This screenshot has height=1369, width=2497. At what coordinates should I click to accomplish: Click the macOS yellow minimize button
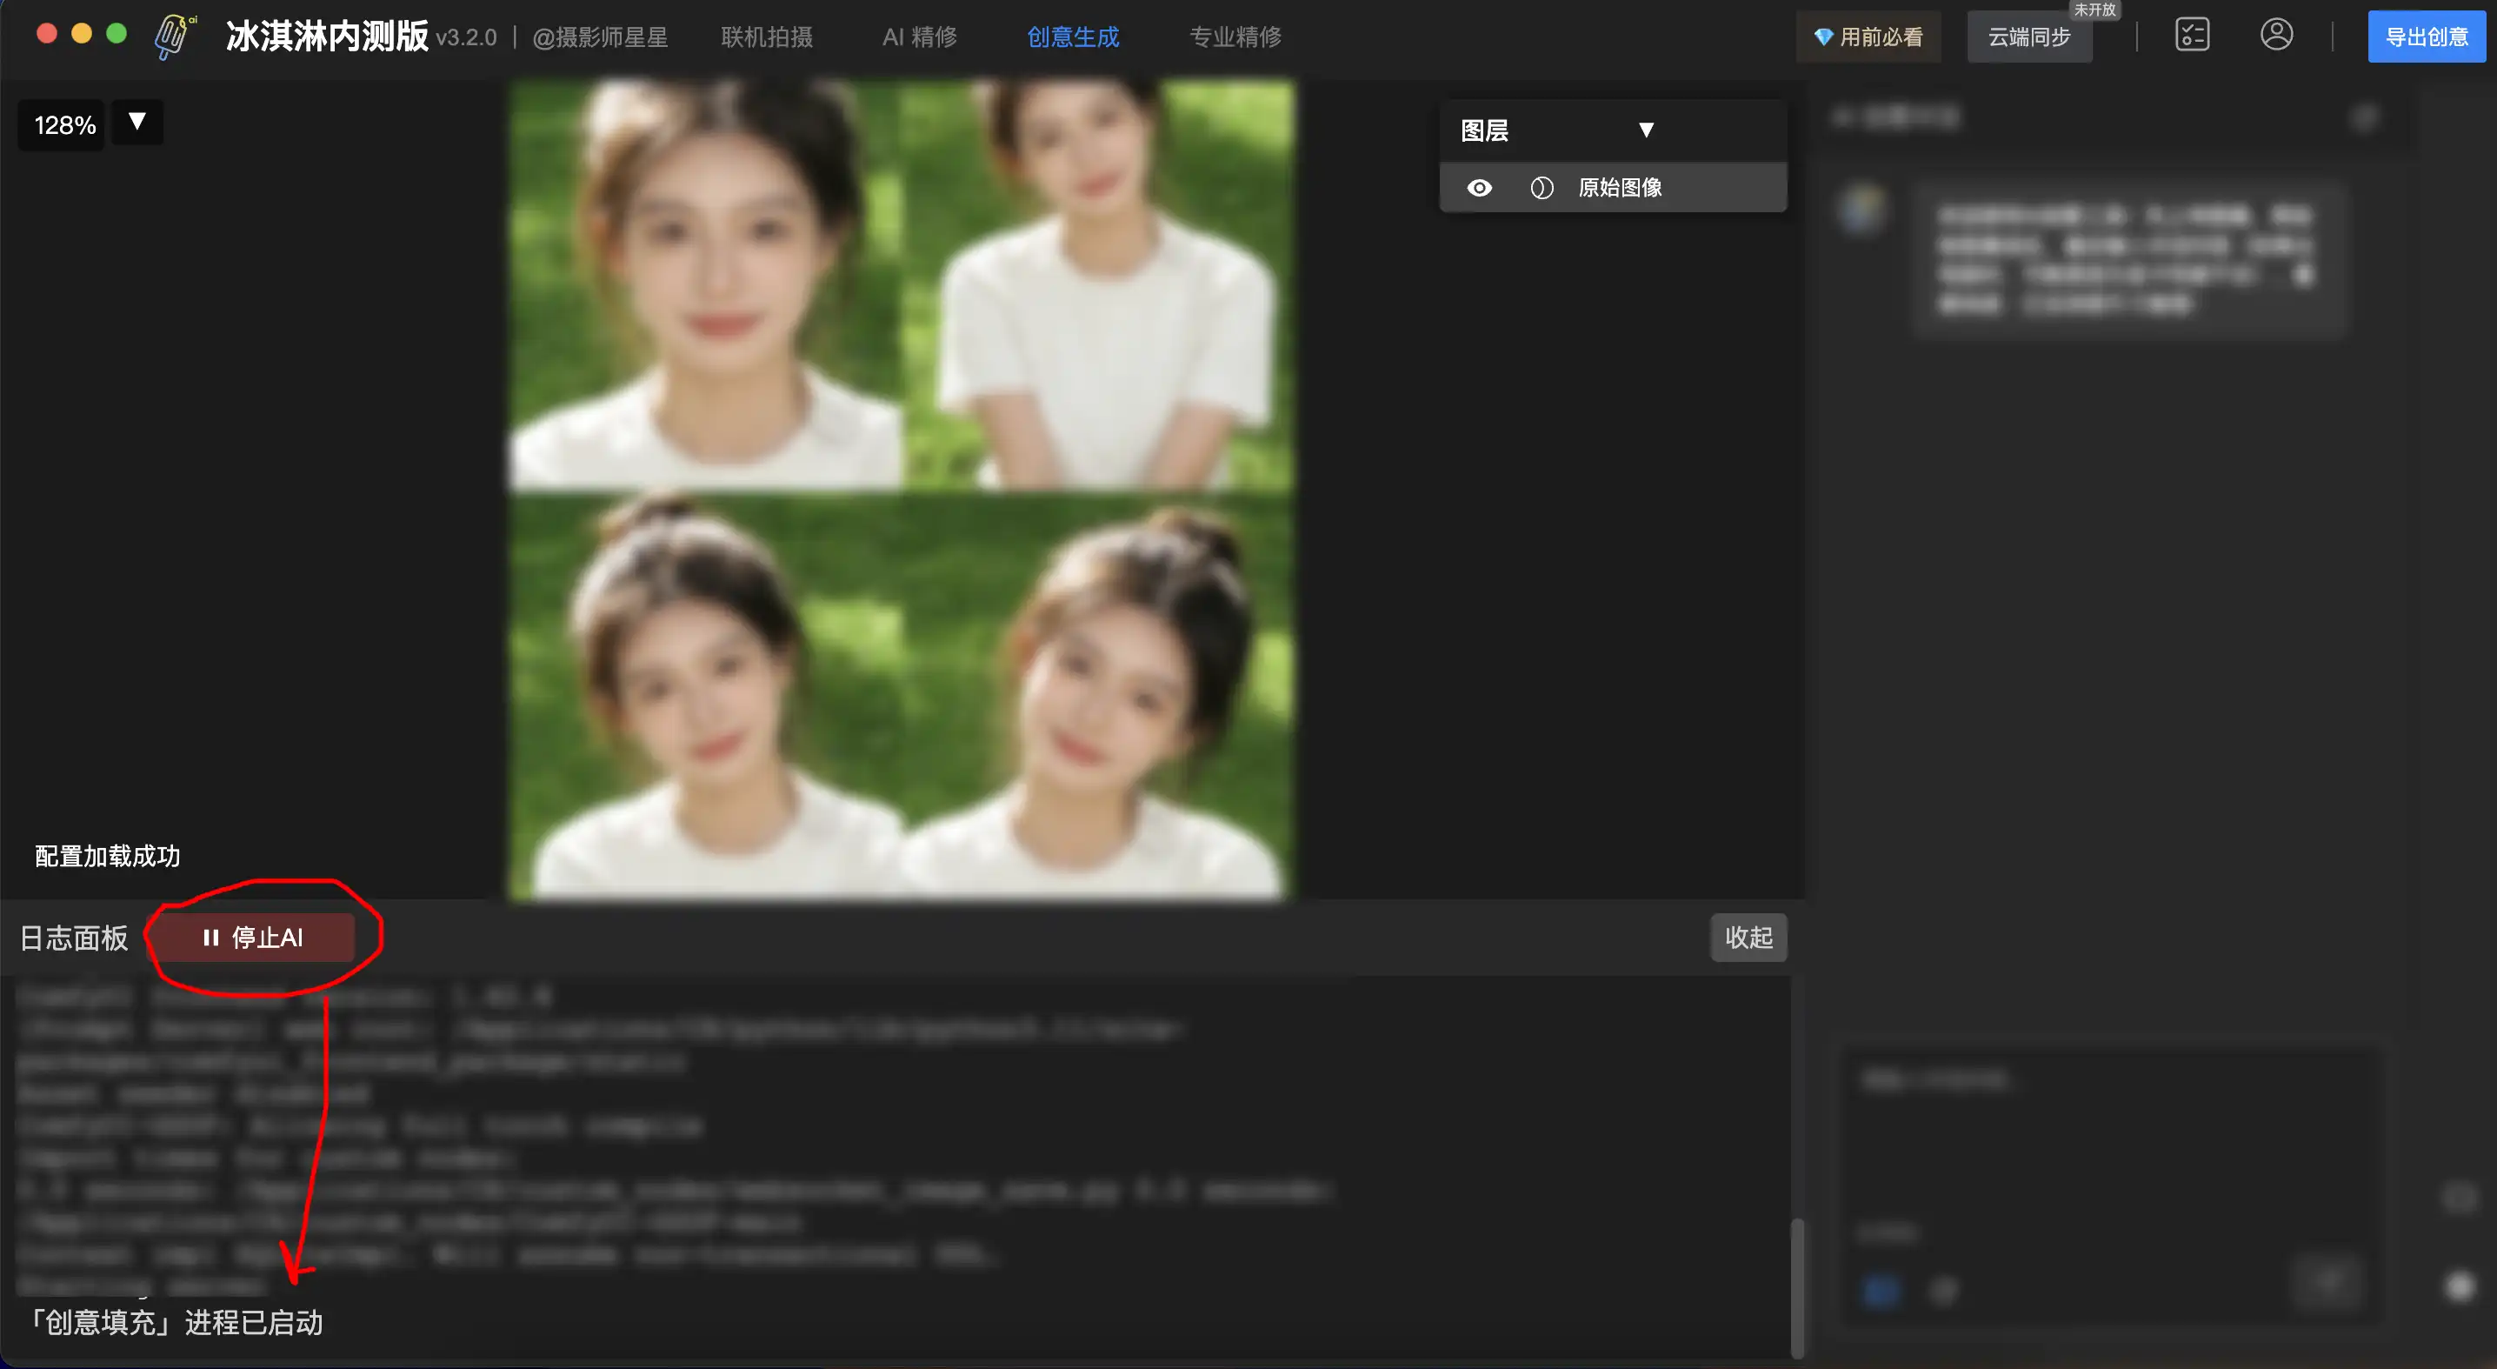[82, 34]
